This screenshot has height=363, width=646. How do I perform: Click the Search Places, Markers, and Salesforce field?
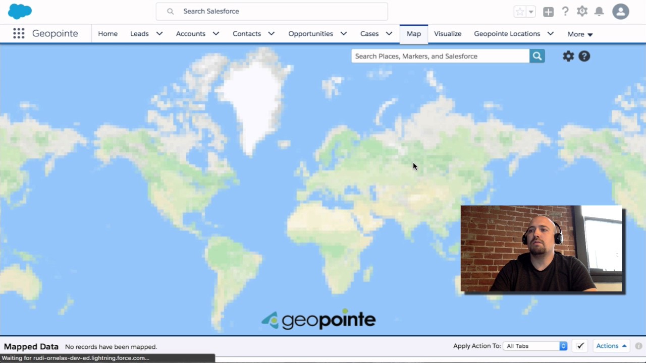(440, 56)
